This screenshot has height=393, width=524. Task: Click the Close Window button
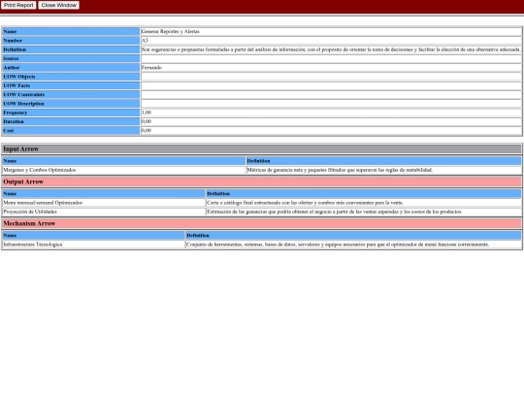coord(59,5)
